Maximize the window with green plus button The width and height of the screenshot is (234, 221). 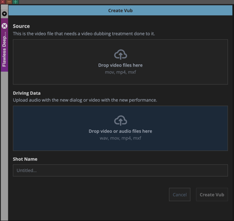(x=15, y=2)
